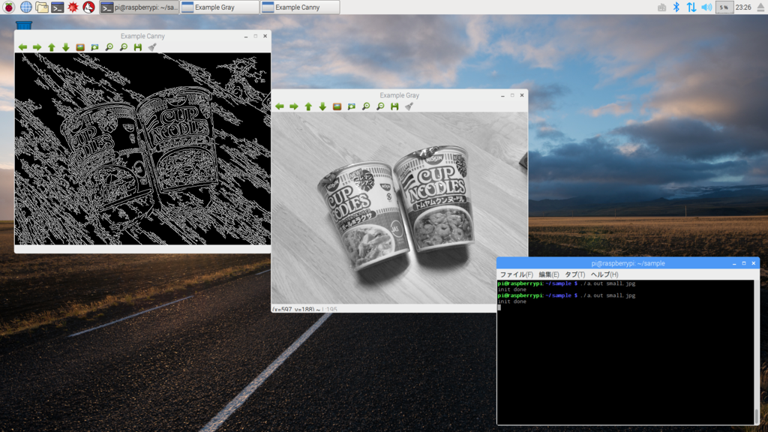The image size is (768, 432).
Task: Switch to the pi@raspberrypi terminal taskbar button
Action: pos(139,7)
